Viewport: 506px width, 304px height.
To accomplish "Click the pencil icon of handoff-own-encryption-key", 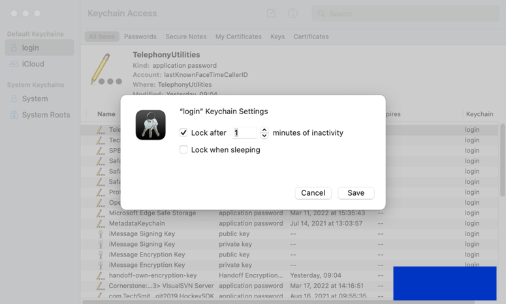I will (x=101, y=275).
